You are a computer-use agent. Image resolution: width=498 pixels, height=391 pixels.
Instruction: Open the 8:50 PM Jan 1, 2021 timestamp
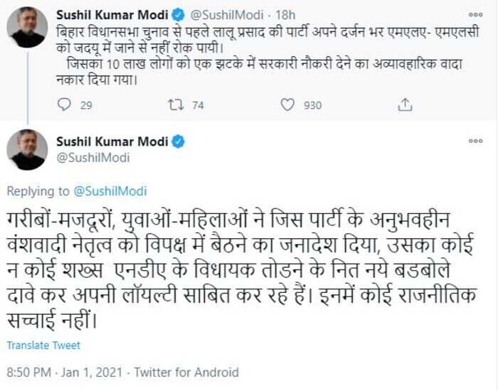pyautogui.click(x=65, y=372)
